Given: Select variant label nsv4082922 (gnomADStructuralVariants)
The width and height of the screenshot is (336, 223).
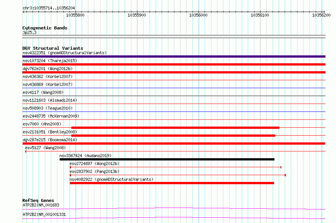Looking at the screenshot, I should 111,179.
